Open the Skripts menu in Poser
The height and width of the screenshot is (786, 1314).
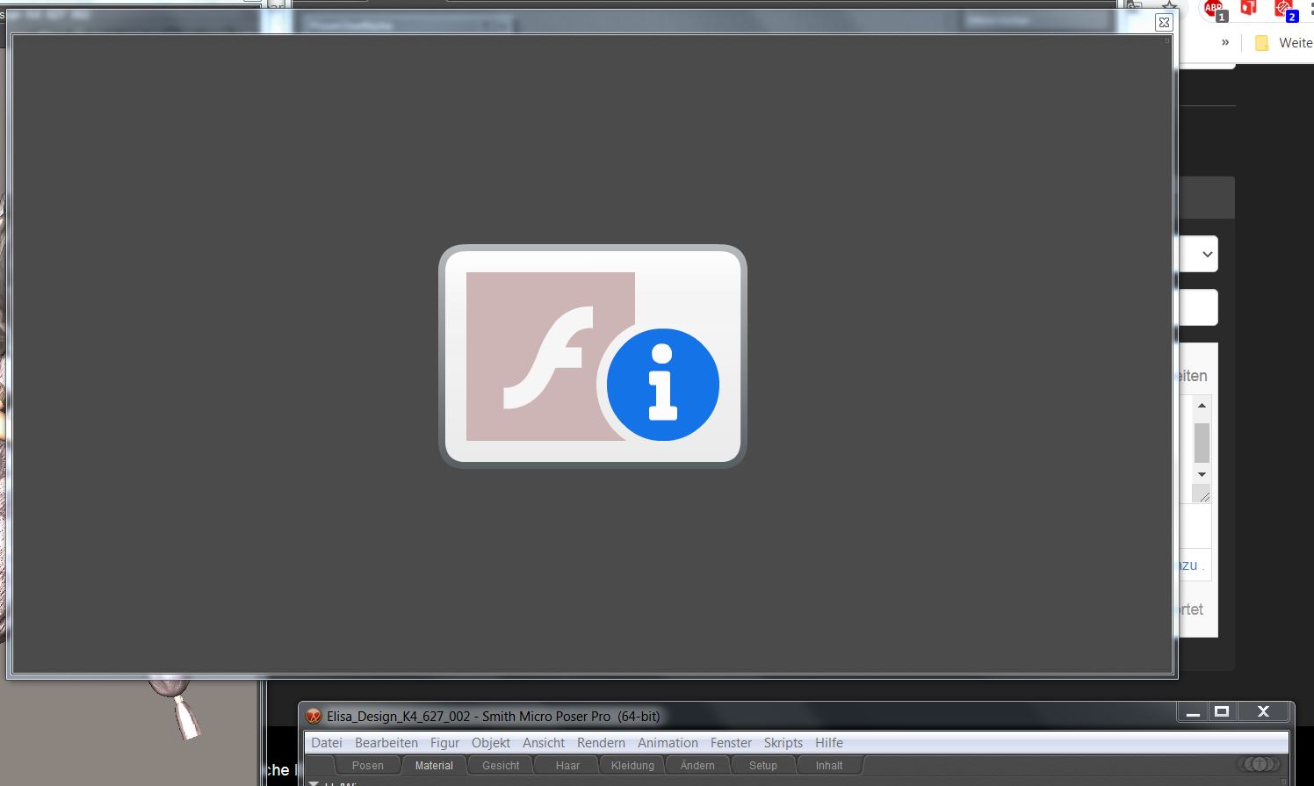pos(783,743)
